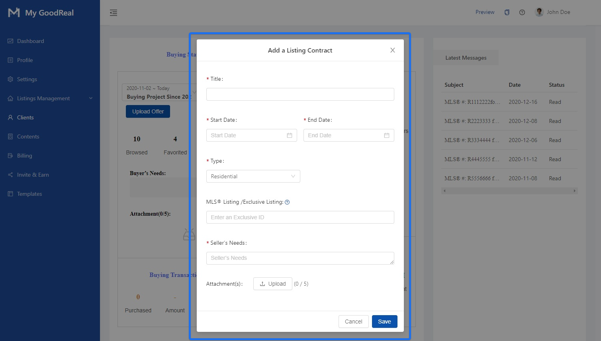Viewport: 601px width, 341px height.
Task: Click the horizontal scrollbar below Latest Messages
Action: (x=509, y=191)
